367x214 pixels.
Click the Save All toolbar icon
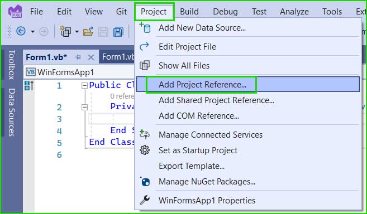click(118, 32)
